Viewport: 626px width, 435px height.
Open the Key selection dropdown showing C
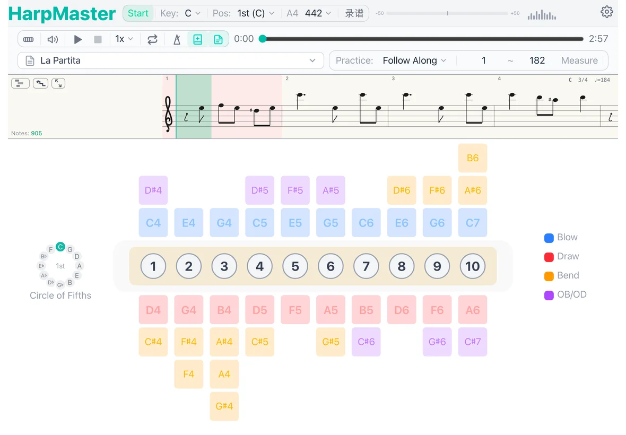[x=190, y=13]
